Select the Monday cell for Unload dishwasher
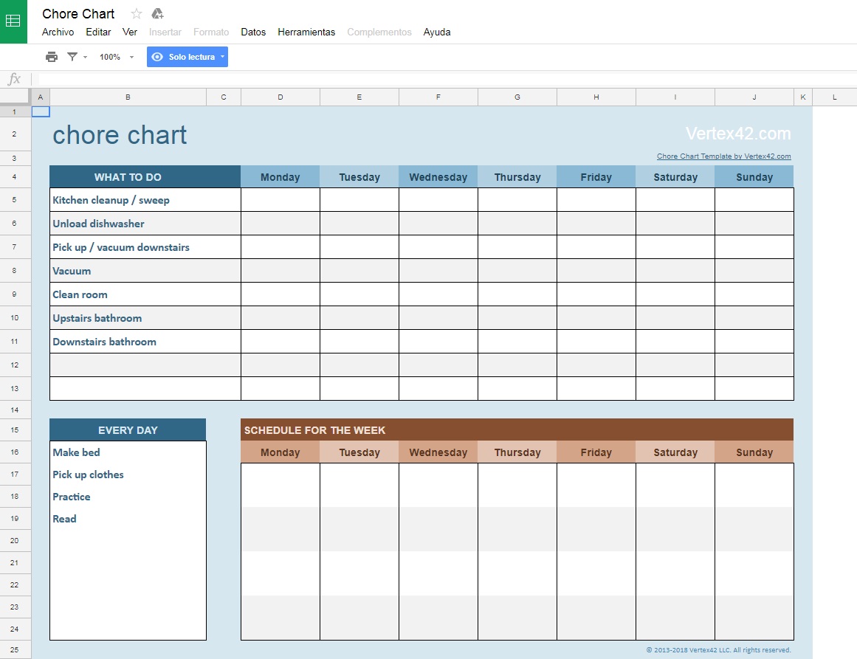This screenshot has width=857, height=659. point(280,224)
